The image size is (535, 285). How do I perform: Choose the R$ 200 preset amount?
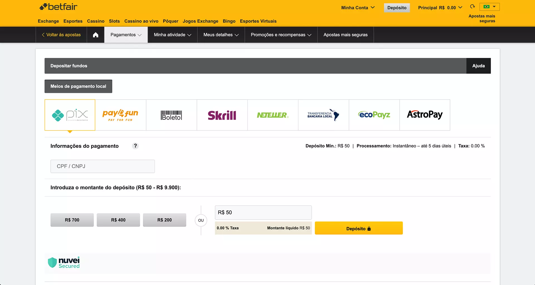click(x=165, y=220)
